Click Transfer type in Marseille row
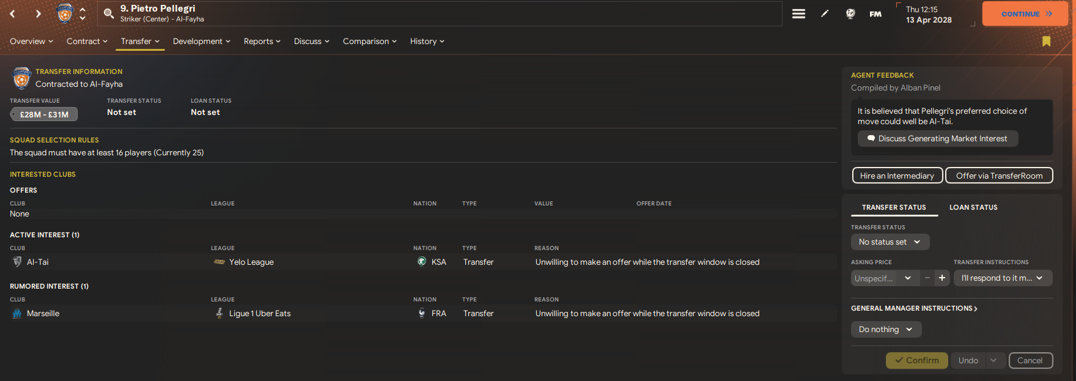 [478, 313]
